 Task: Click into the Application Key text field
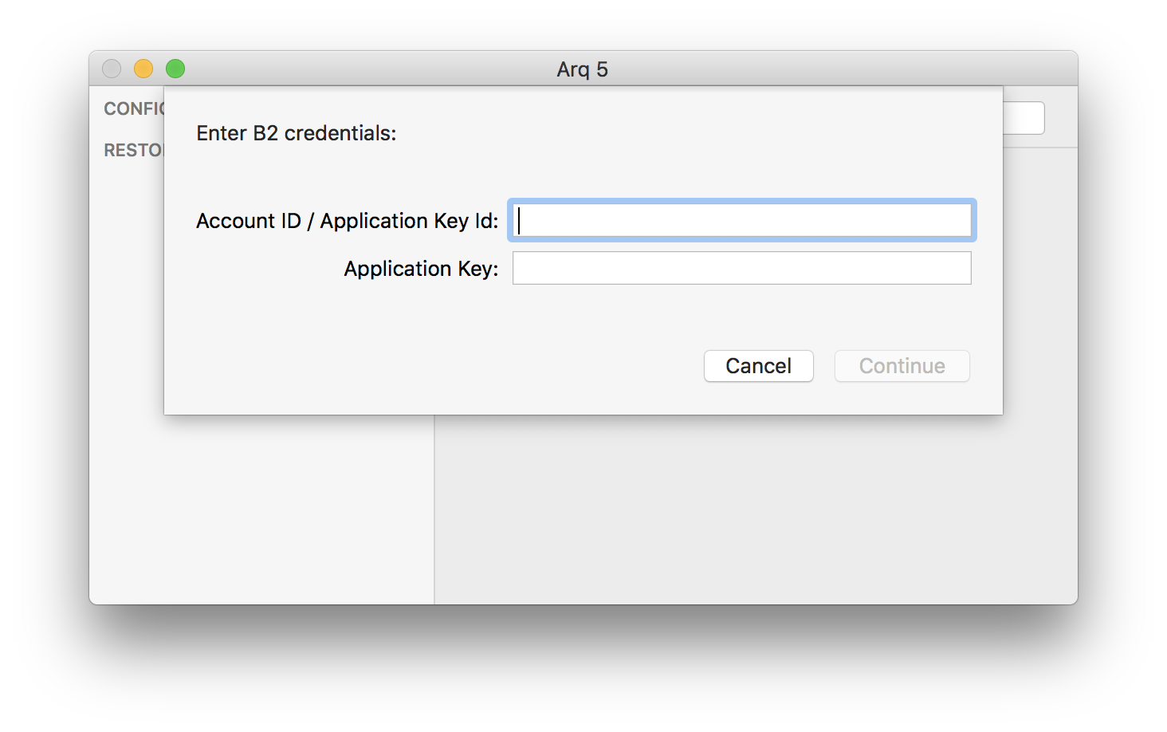(741, 268)
